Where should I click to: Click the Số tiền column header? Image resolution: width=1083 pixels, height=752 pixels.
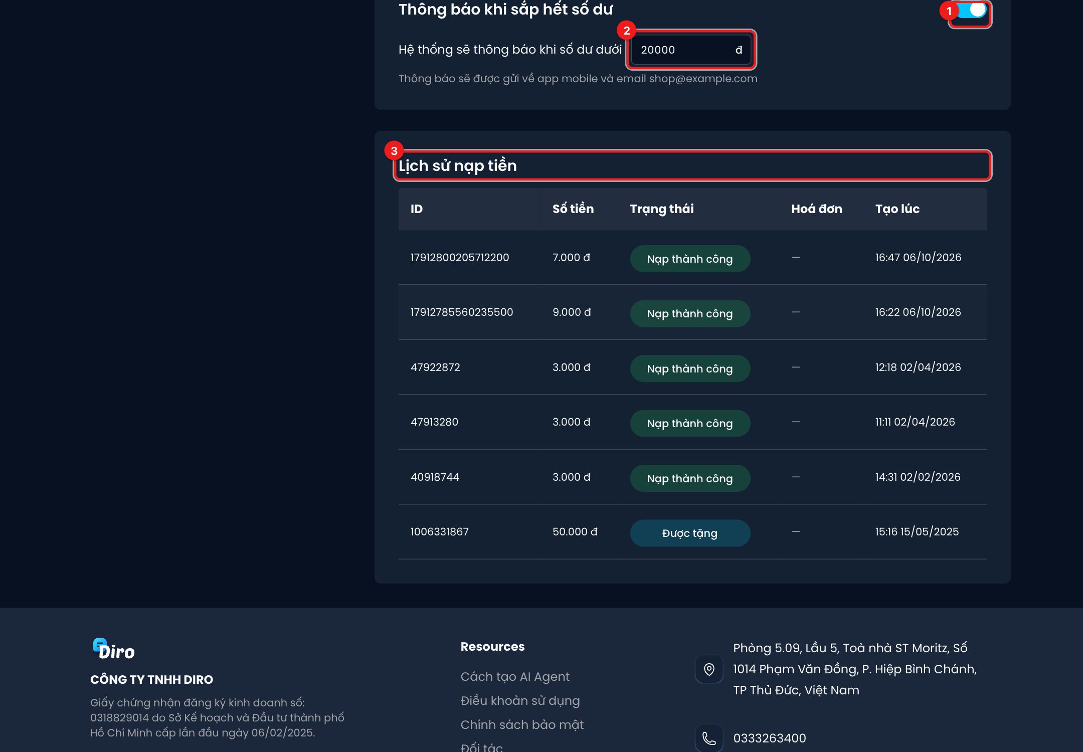pyautogui.click(x=573, y=209)
